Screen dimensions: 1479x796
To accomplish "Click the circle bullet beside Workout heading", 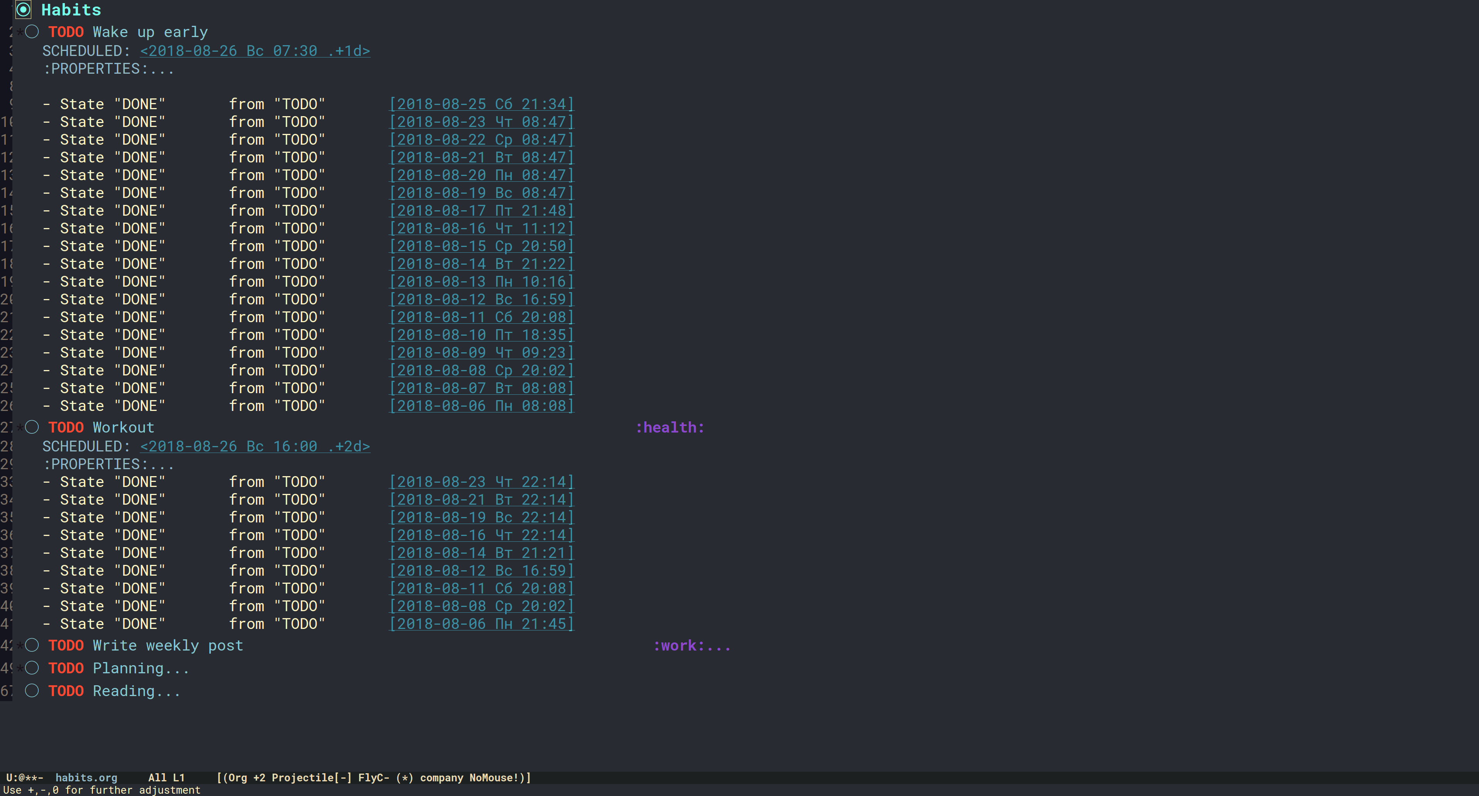I will [32, 427].
